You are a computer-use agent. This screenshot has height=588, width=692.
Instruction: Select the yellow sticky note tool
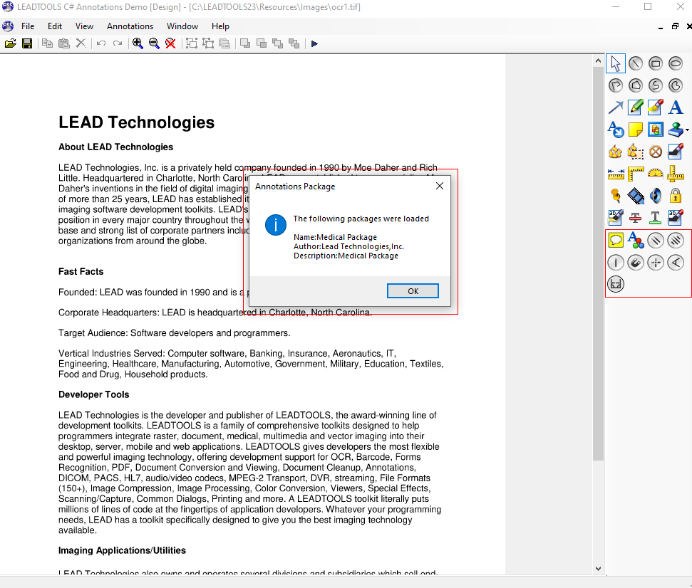point(636,130)
